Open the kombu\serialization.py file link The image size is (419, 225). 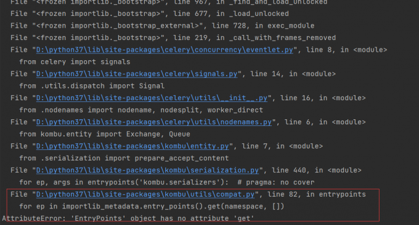(147, 170)
